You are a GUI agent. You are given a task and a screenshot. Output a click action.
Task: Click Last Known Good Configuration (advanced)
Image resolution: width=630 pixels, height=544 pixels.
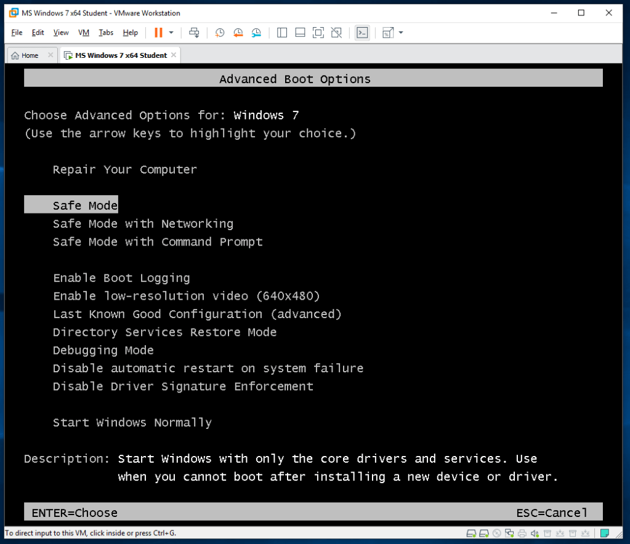197,314
